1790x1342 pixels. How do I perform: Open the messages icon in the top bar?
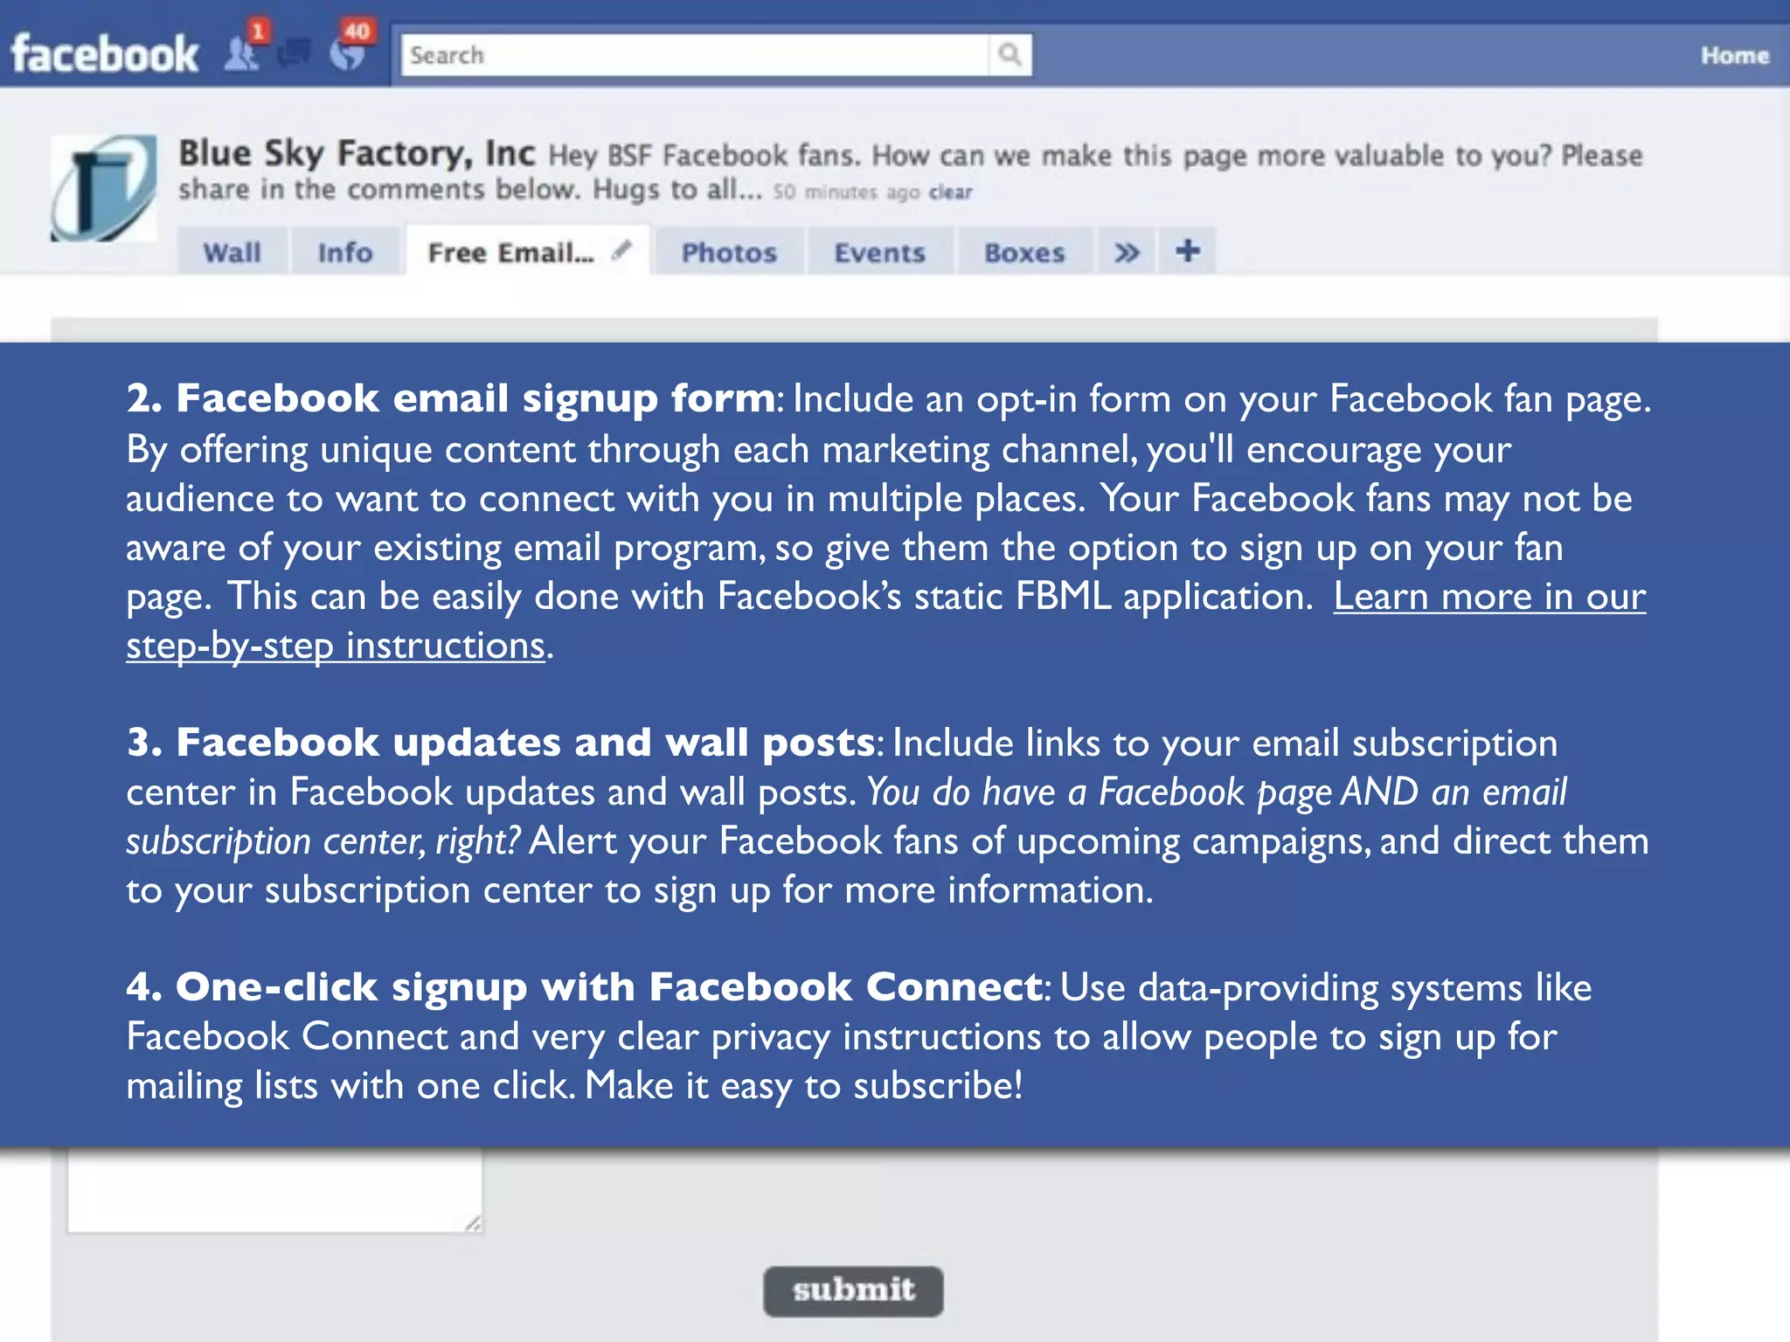[295, 54]
